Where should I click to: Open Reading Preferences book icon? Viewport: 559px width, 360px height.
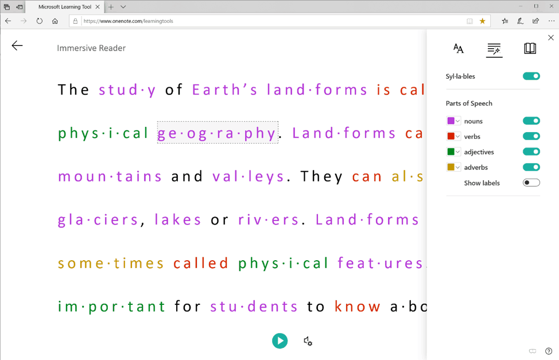coord(530,49)
